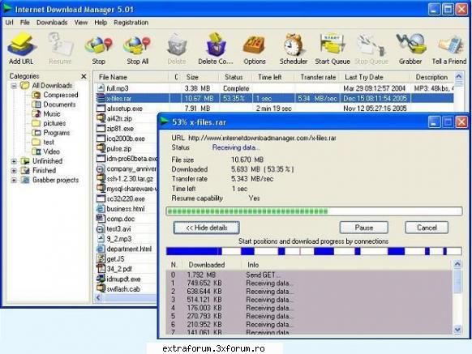This screenshot has width=472, height=354.
Task: Click the Add URL toolbar icon
Action: pos(21,45)
